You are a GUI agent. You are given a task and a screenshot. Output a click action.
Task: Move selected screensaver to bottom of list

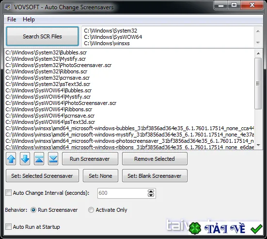[53, 159]
